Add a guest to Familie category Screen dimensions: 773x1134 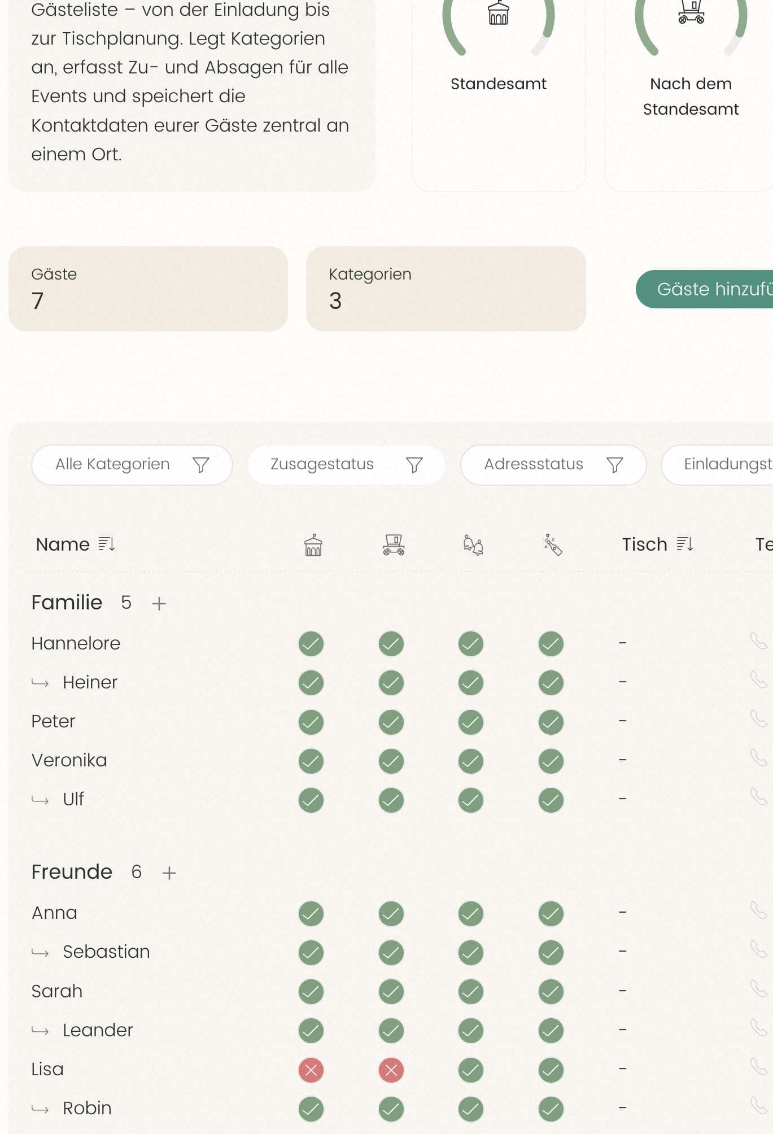pyautogui.click(x=159, y=603)
